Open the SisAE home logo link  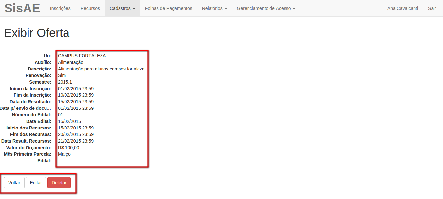click(22, 8)
